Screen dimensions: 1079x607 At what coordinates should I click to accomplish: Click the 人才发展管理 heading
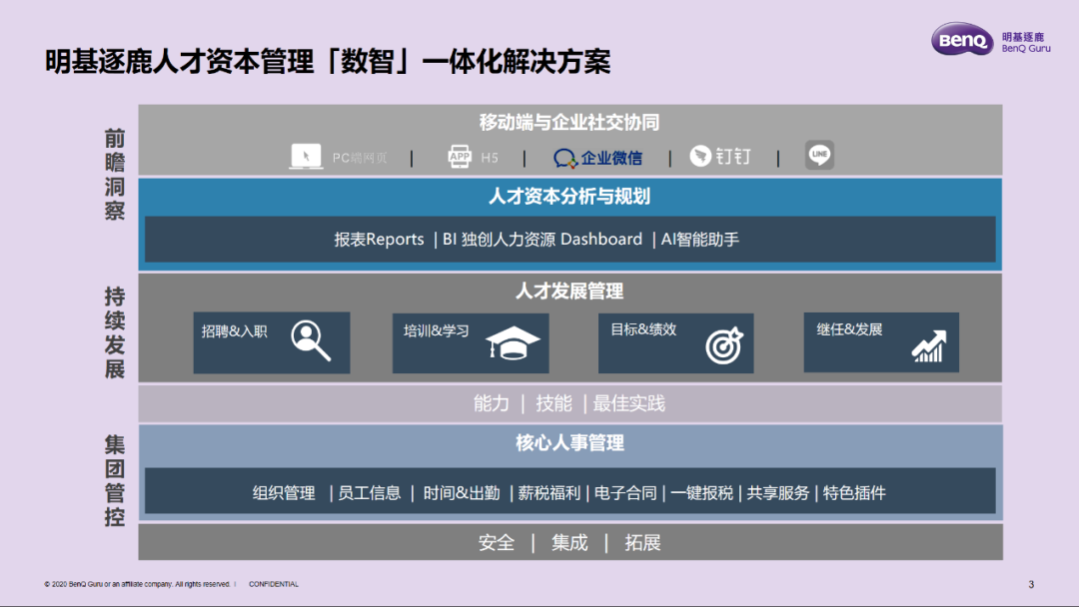coord(569,291)
